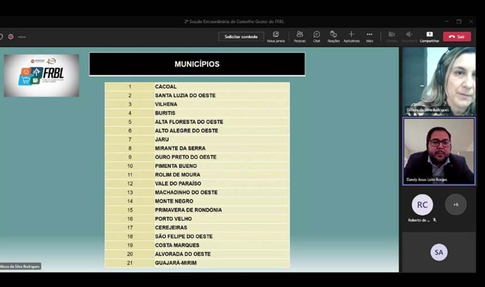The image size is (485, 287).
Task: Click the number 21 cell
Action: pos(130,263)
